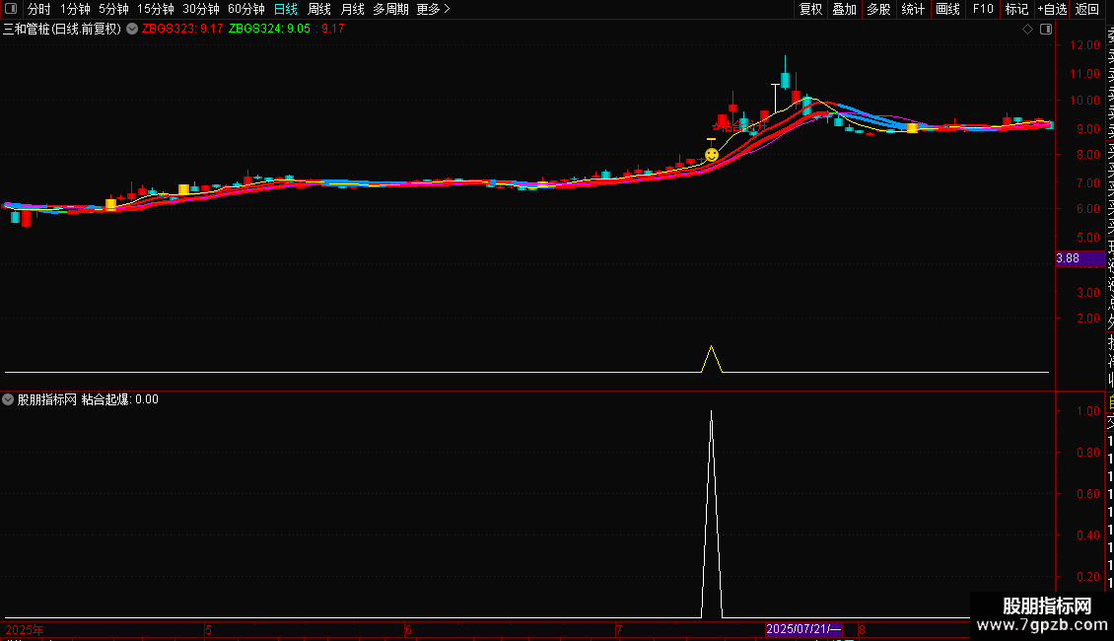Viewport: 1114px width, 641px height.
Task: Open the 多股 multi-stock view
Action: [878, 9]
